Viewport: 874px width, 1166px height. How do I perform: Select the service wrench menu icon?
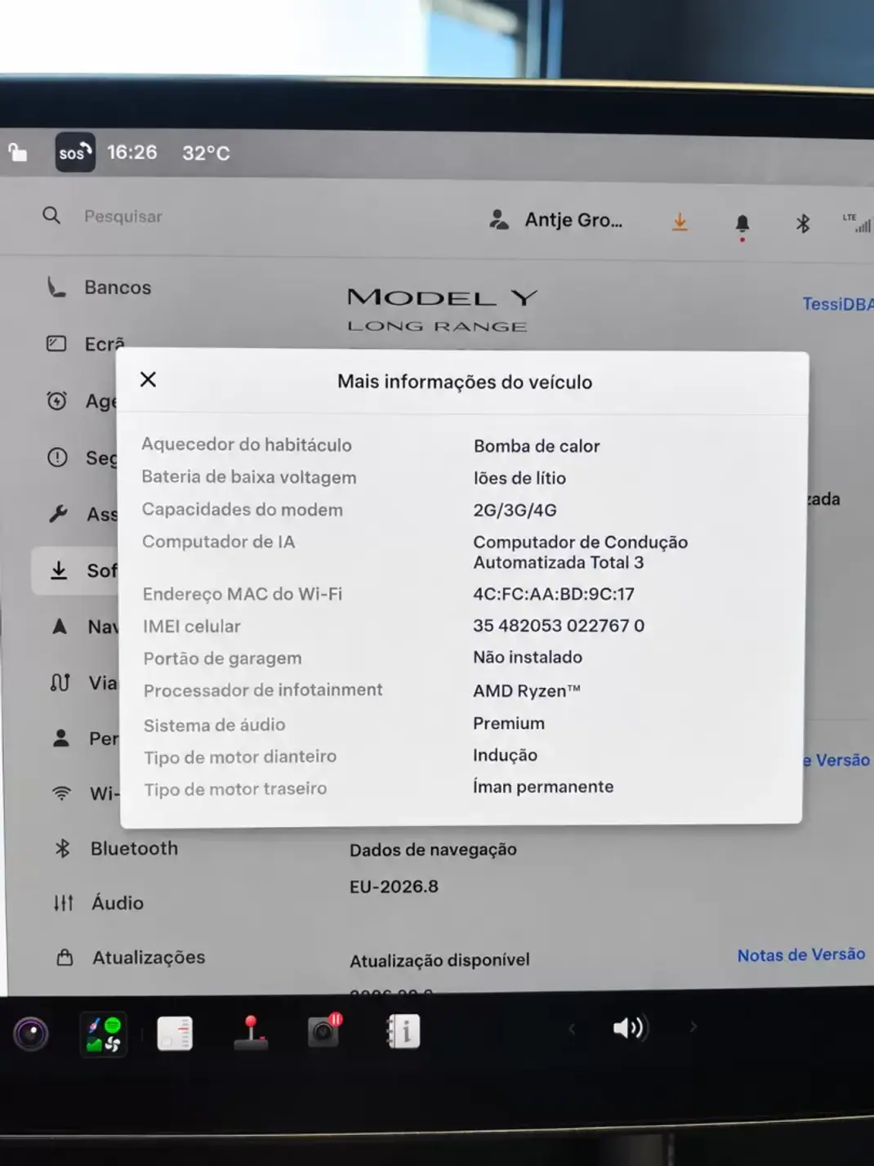58,514
